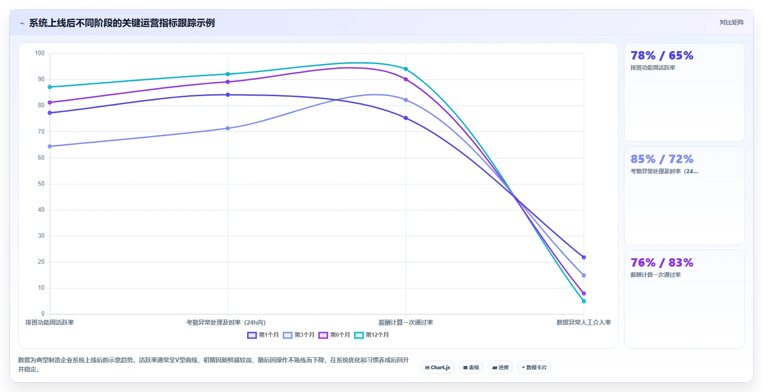Click the 第1个月 data point at 考勤异常处理及时率
The width and height of the screenshot is (763, 392).
click(228, 95)
